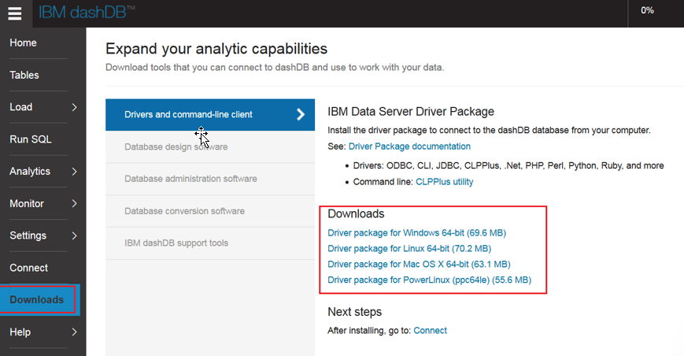This screenshot has width=684, height=356.
Task: Open the CLPPlus utility link
Action: [444, 182]
